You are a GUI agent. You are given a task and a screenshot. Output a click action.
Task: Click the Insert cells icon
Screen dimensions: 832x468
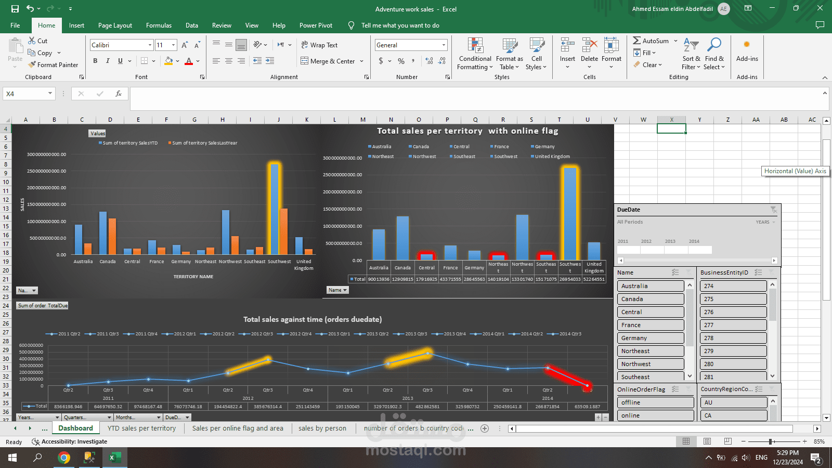click(567, 45)
